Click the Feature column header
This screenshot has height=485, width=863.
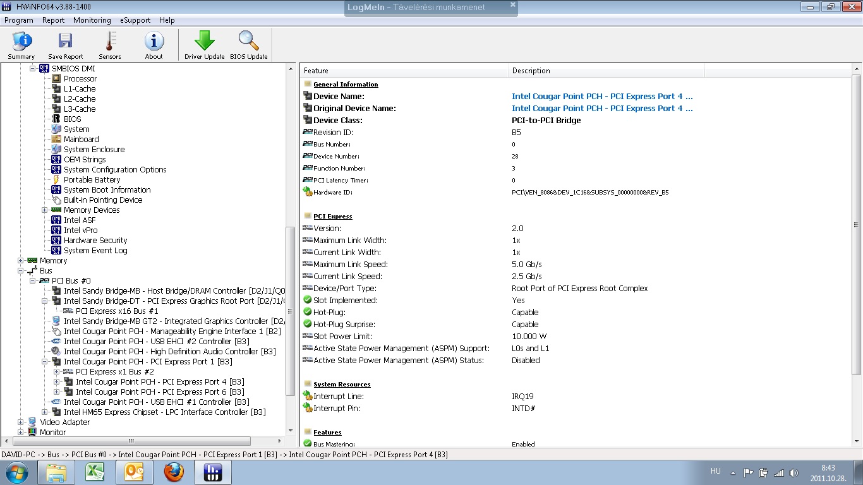click(x=404, y=71)
